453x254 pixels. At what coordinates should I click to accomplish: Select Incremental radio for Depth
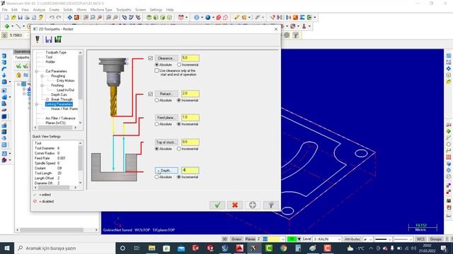[x=179, y=177]
